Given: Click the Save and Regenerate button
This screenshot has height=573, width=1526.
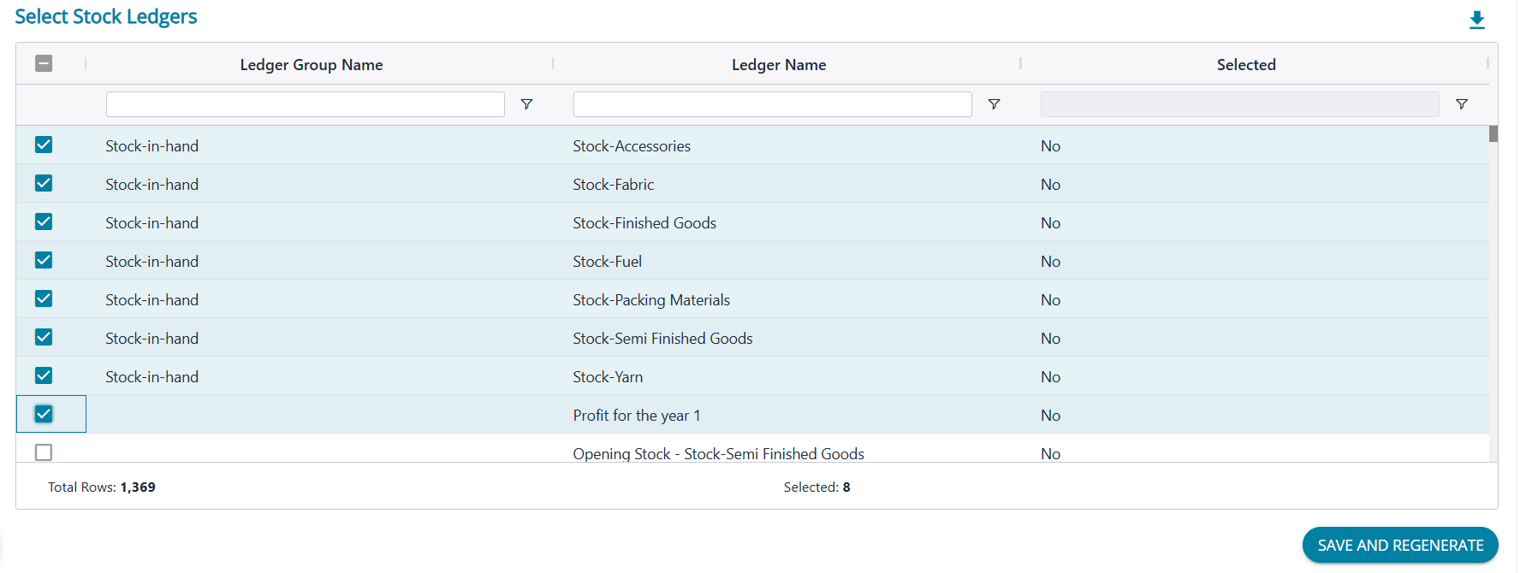Looking at the screenshot, I should 1399,545.
